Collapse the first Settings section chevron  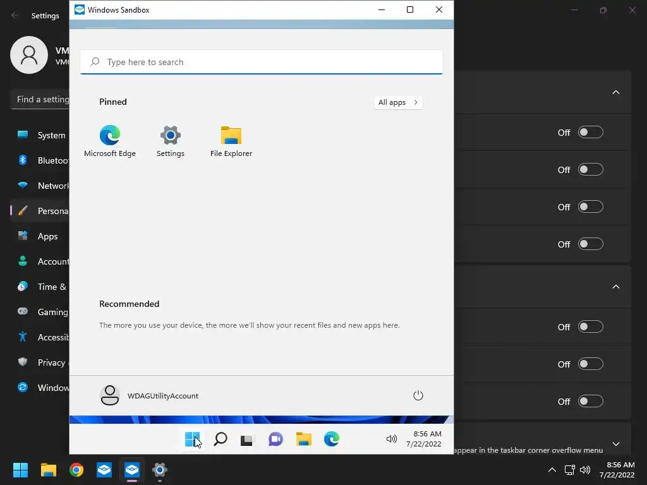(615, 92)
